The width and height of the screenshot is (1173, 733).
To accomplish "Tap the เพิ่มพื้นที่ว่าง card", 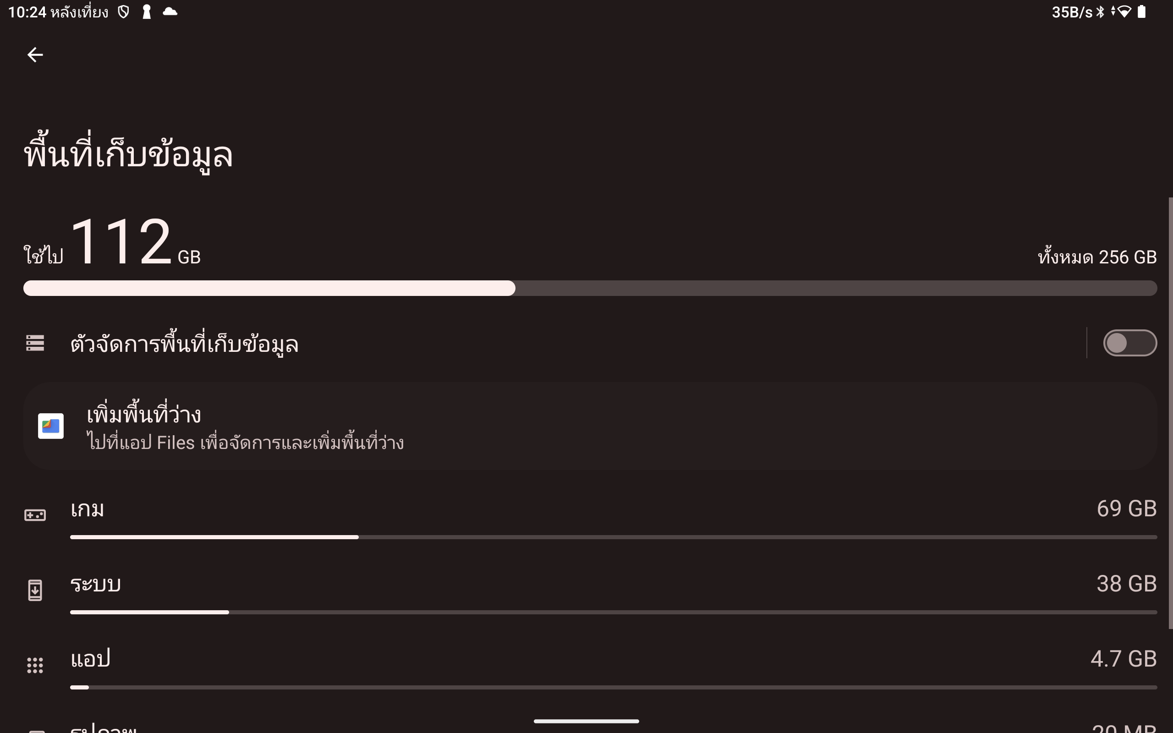I will pos(590,426).
